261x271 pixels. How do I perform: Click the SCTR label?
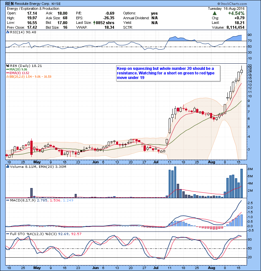(128, 27)
